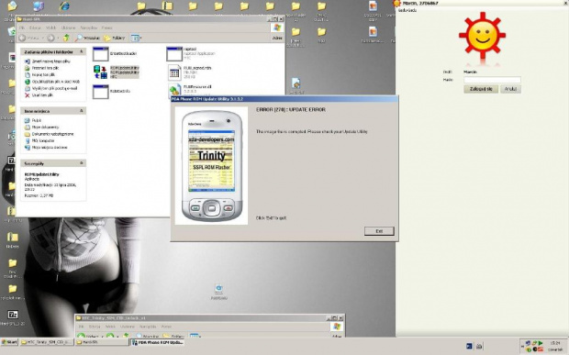This screenshot has width=569, height=355.
Task: Collapse the Zadania plików i folderów panel
Action: point(82,52)
